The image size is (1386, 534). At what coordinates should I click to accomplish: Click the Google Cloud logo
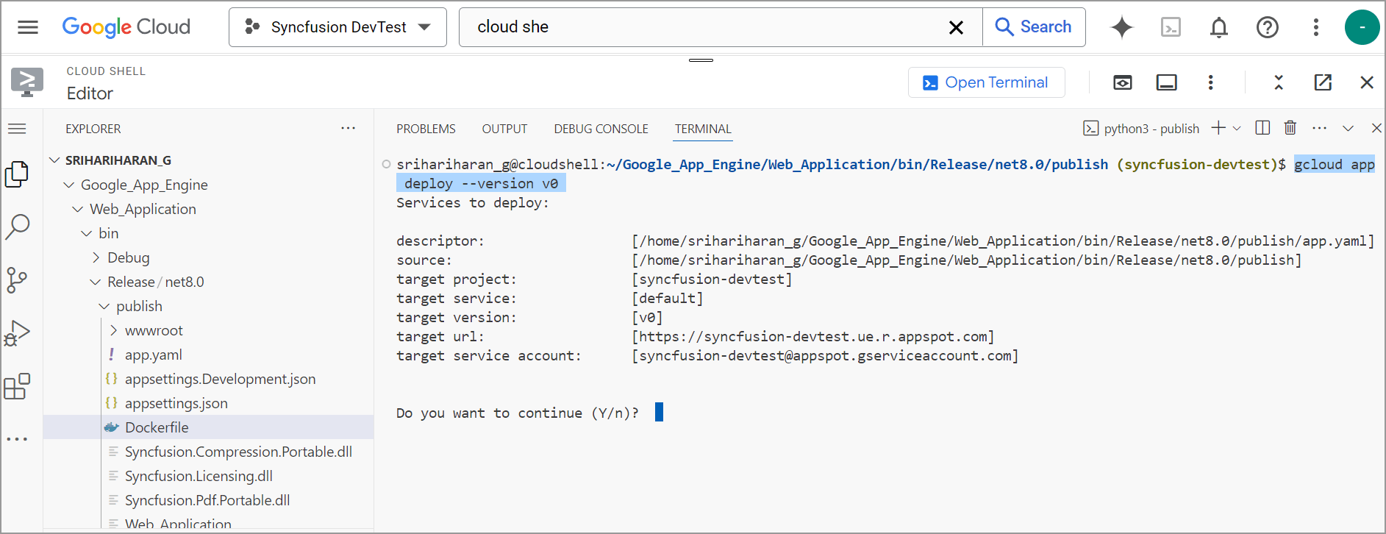tap(126, 27)
